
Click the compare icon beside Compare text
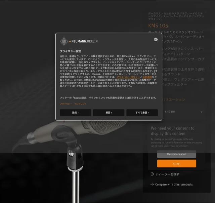(152, 184)
